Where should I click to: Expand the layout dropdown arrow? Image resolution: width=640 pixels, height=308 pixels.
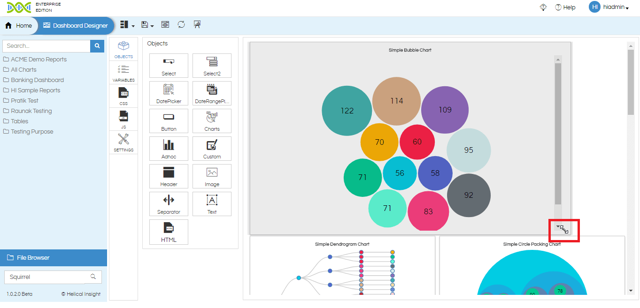point(133,26)
